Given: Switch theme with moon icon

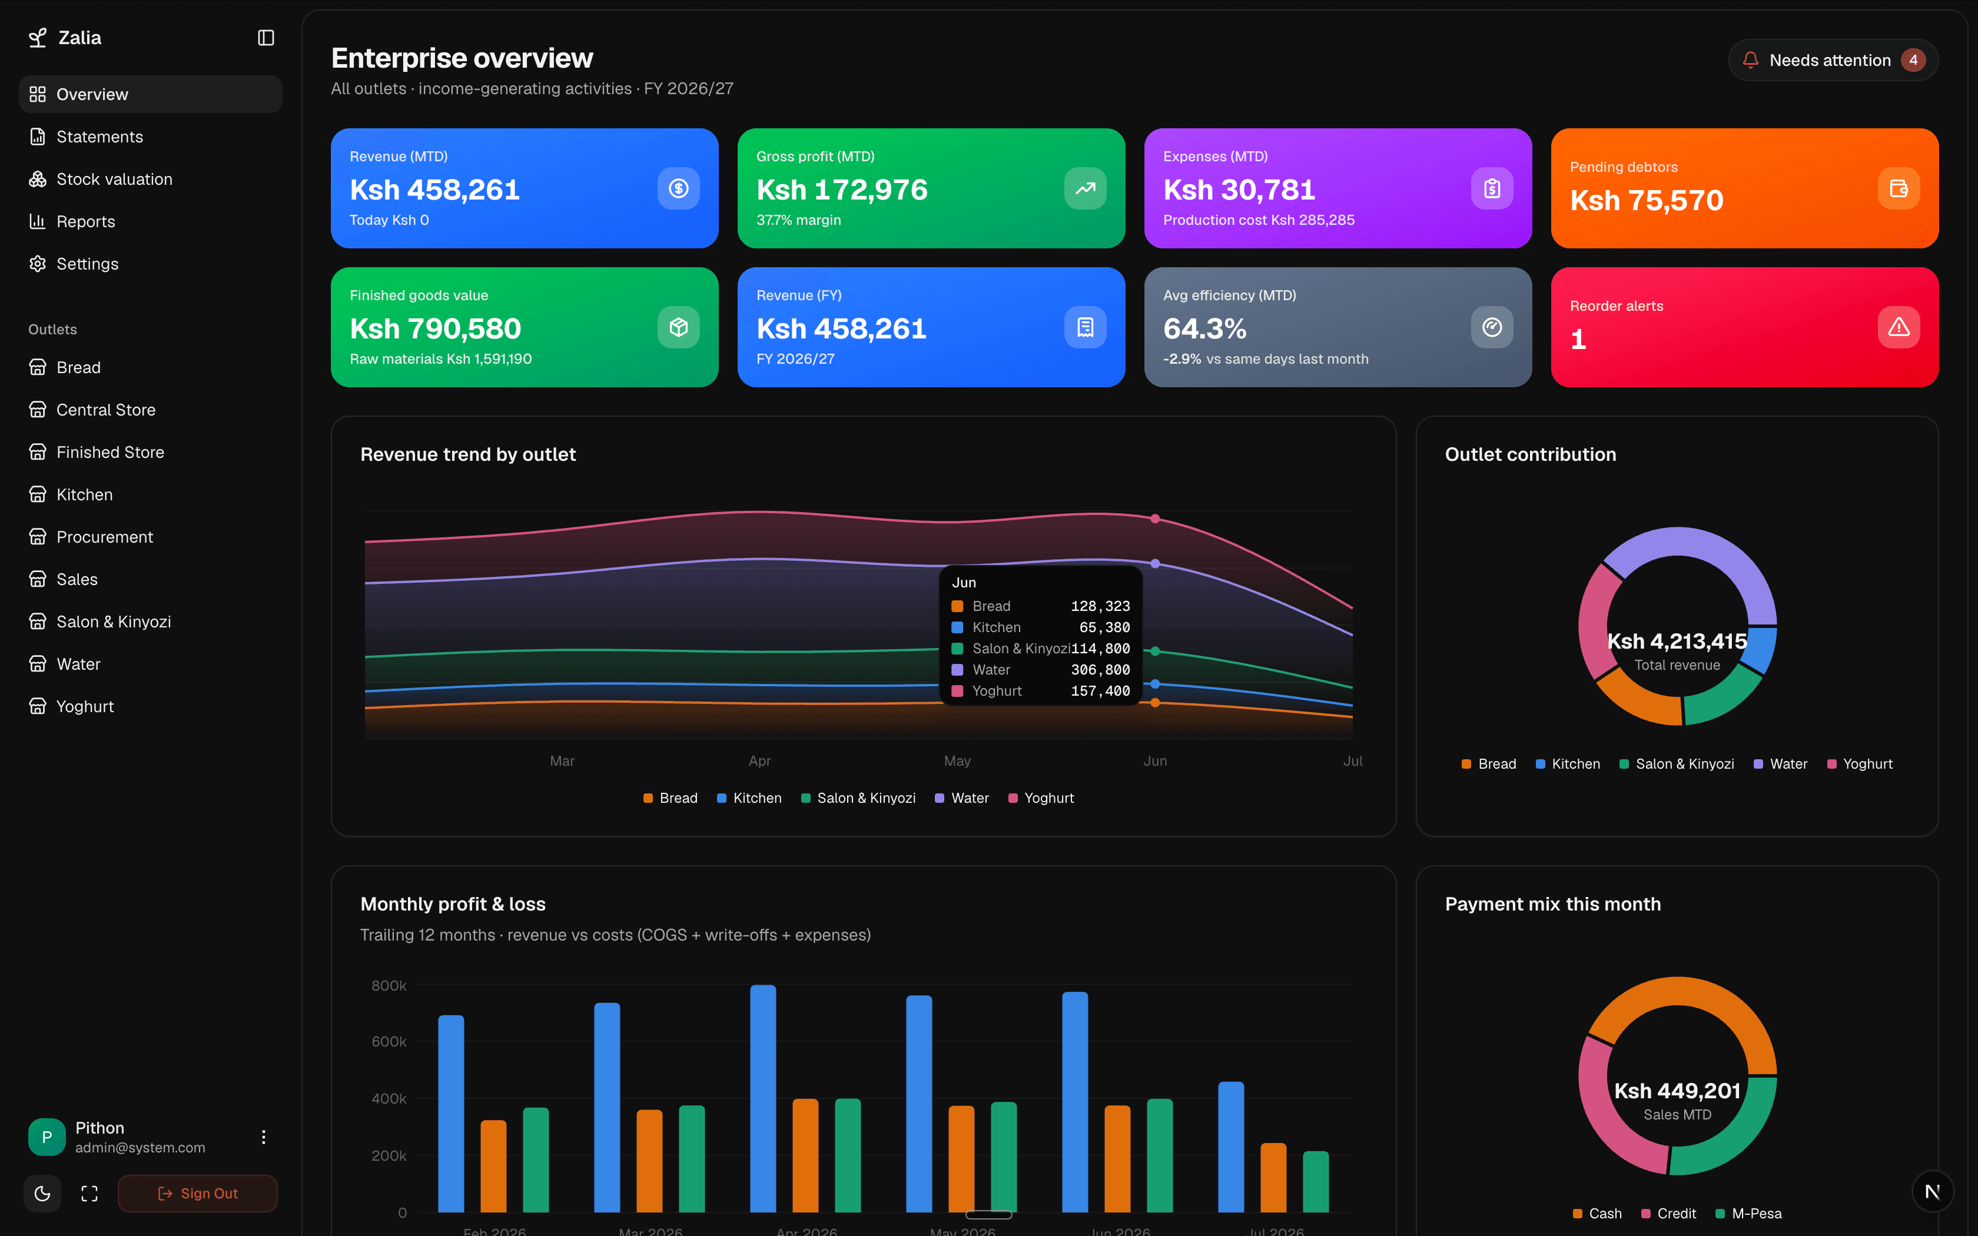Looking at the screenshot, I should tap(42, 1194).
